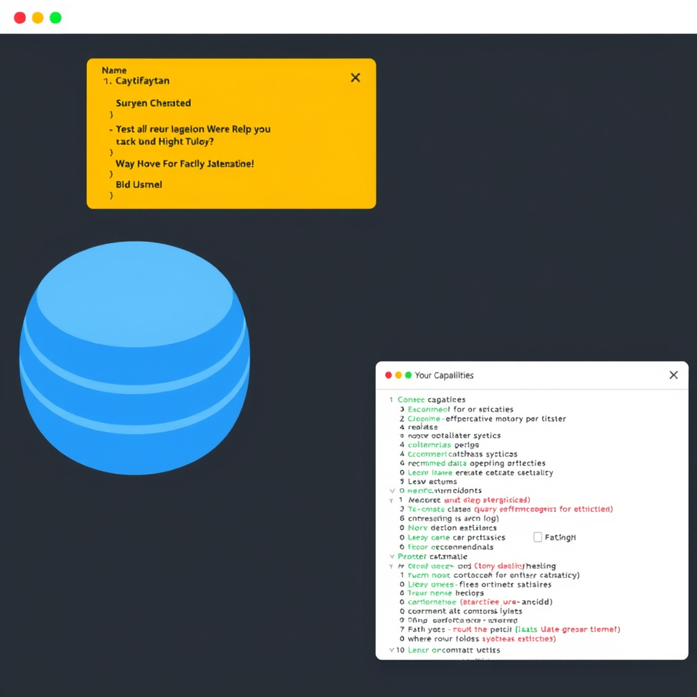Click yellow dot in Your Capabilities title bar
Viewport: 697px width, 697px height.
[x=399, y=375]
